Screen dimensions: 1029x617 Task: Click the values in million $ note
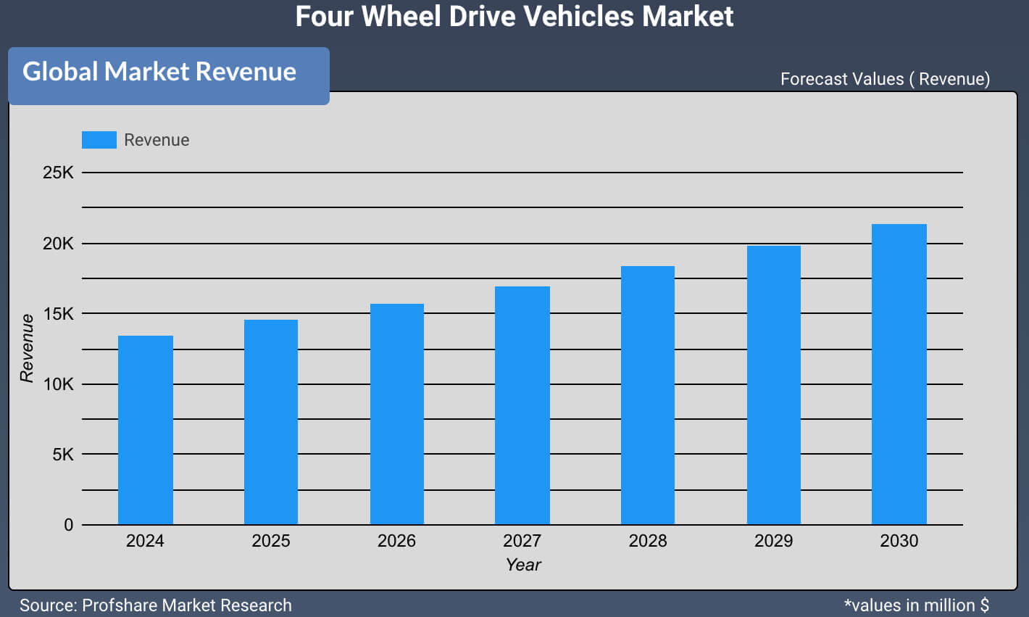(917, 605)
